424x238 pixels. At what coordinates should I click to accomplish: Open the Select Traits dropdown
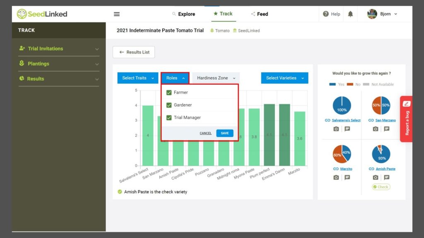pos(137,78)
